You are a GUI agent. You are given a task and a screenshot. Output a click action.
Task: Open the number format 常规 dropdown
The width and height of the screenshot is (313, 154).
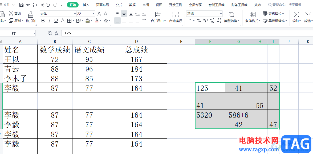pyautogui.click(x=221, y=14)
